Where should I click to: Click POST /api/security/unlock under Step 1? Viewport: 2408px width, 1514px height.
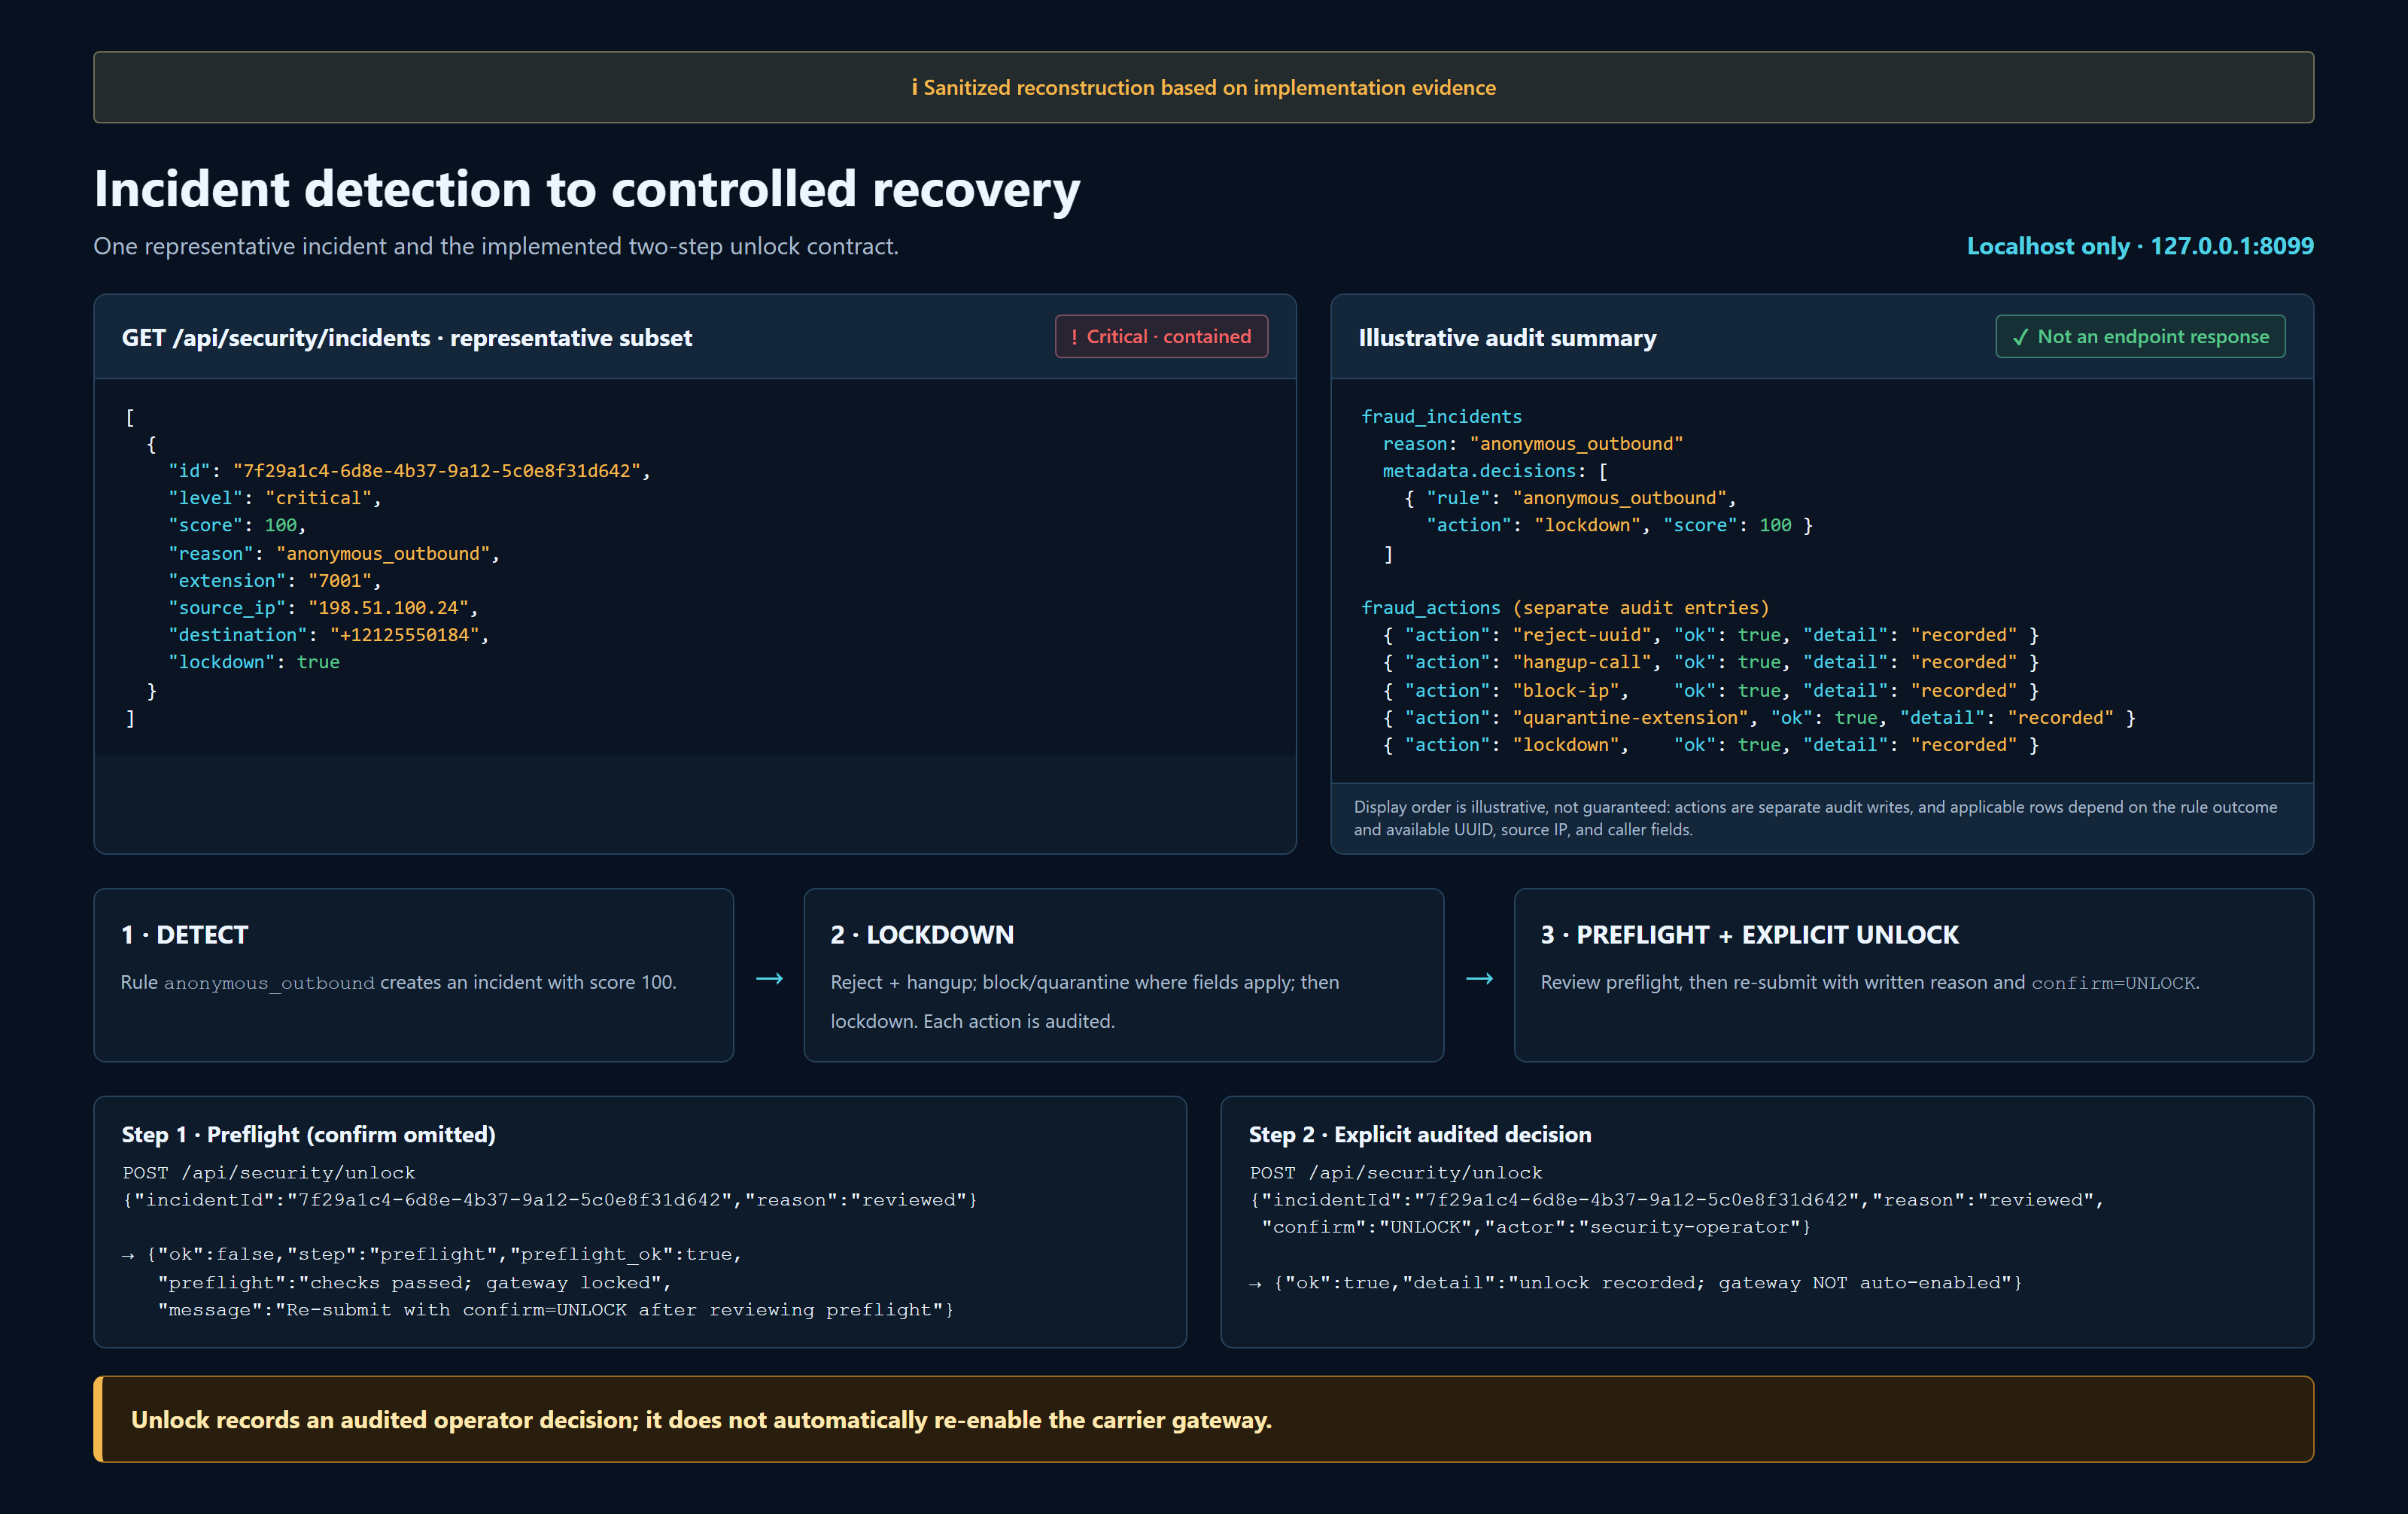[x=268, y=1172]
